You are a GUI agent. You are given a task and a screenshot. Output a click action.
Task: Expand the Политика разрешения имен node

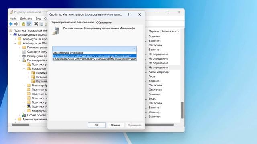click(20, 48)
